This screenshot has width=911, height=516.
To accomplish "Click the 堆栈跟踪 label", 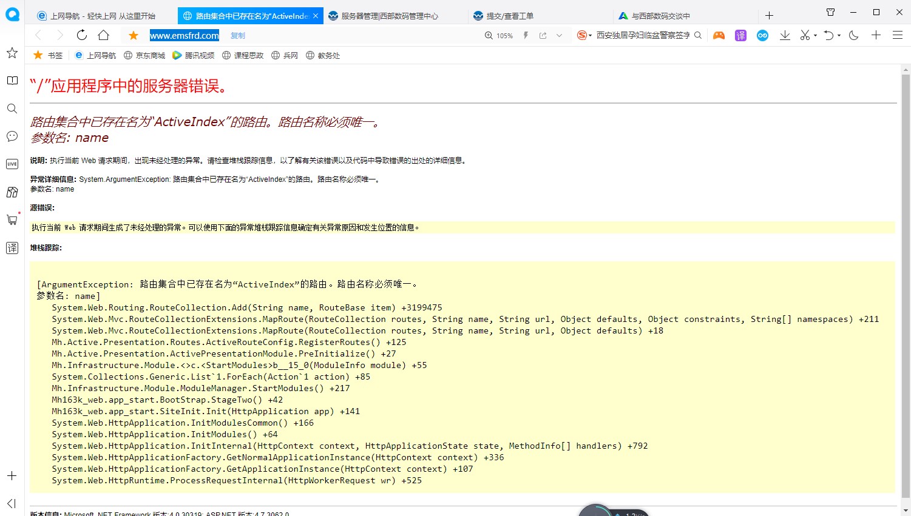I will (x=46, y=248).
